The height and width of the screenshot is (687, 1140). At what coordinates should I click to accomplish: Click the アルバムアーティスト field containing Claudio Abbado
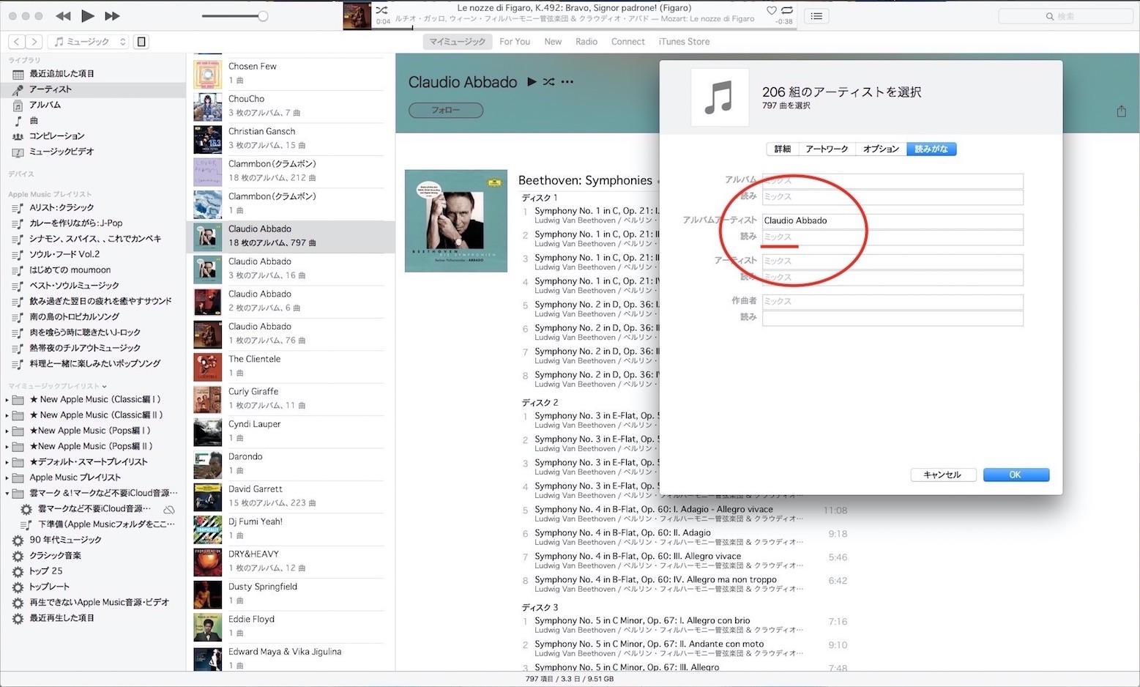click(893, 220)
